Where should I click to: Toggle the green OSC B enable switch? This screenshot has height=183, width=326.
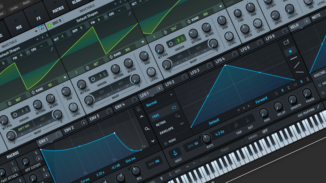[x=49, y=26]
